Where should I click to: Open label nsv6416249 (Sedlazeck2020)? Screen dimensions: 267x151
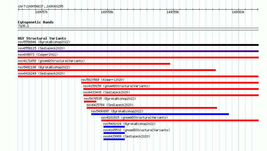(x=41, y=73)
